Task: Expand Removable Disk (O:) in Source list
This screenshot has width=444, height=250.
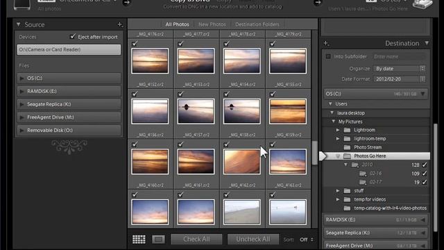Action: 22,131
